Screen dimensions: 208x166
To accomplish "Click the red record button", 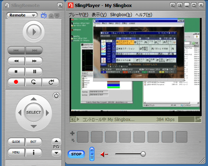I will pos(16,82).
